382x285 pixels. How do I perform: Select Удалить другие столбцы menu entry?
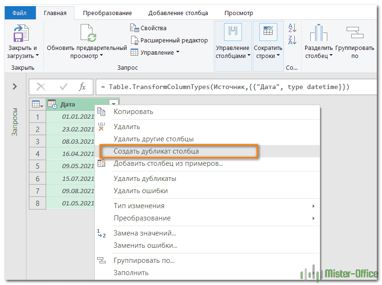pos(153,139)
